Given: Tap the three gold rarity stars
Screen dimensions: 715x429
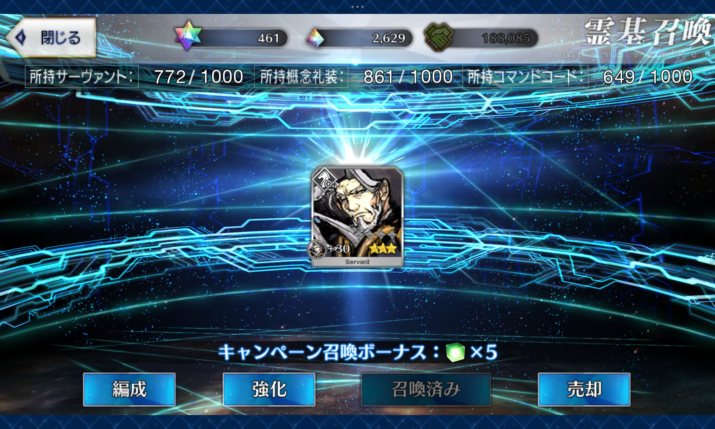Looking at the screenshot, I should pyautogui.click(x=383, y=248).
